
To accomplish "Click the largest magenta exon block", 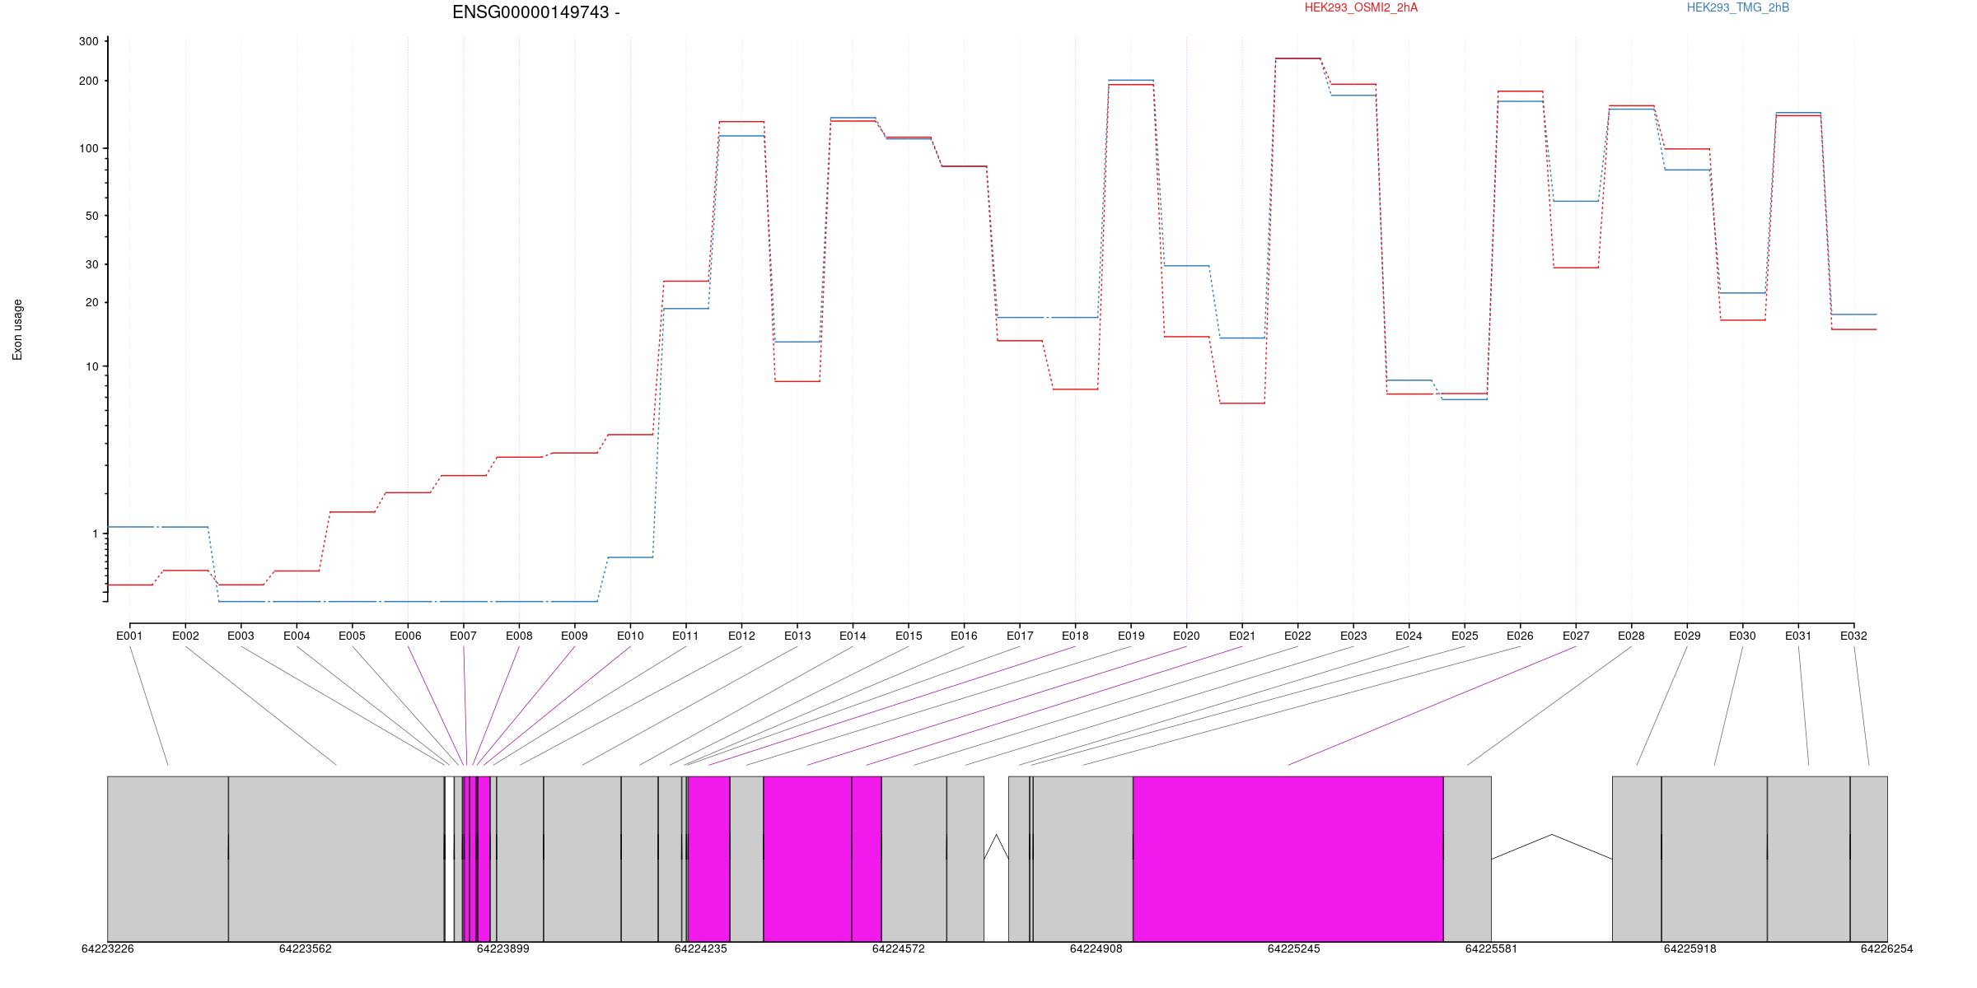I will tap(1288, 859).
